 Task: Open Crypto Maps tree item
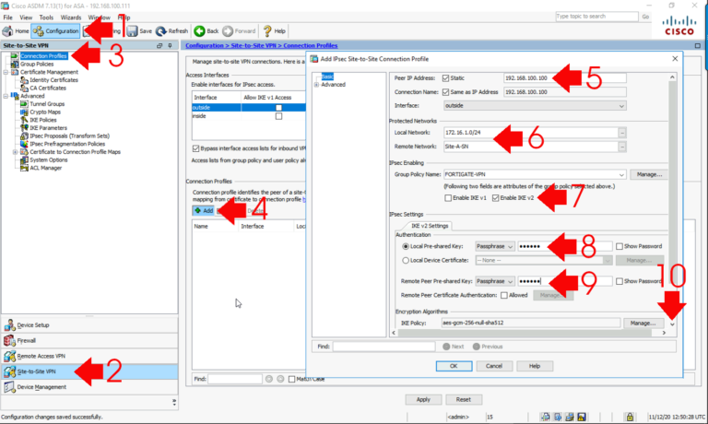click(x=45, y=112)
